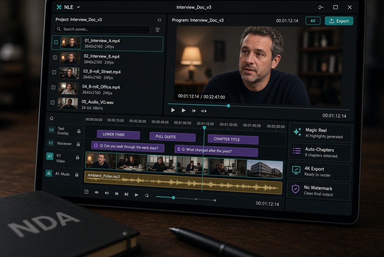The height and width of the screenshot is (257, 384).
Task: Select the LOWER THIRD clip
Action: (119, 134)
